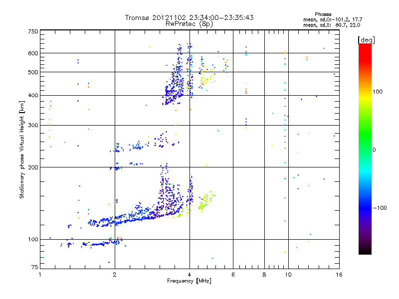Image resolution: width=399 pixels, height=299 pixels.
Task: Click the 'Stationary phase Virtual Height [km]' label
Action: click(x=21, y=150)
